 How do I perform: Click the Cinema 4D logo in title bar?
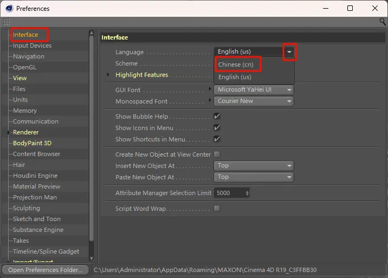[9, 9]
